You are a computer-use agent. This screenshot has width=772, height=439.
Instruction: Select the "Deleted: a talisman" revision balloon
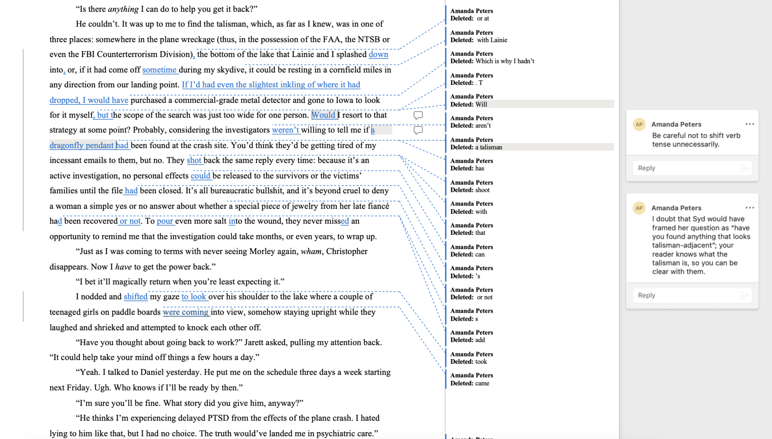pos(489,147)
